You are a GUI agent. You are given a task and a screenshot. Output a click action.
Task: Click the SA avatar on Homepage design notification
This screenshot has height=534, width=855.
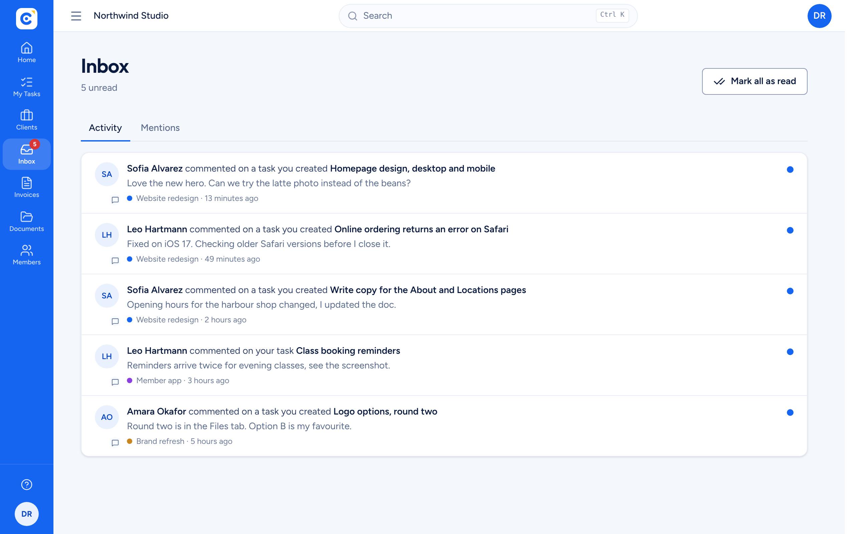[107, 174]
